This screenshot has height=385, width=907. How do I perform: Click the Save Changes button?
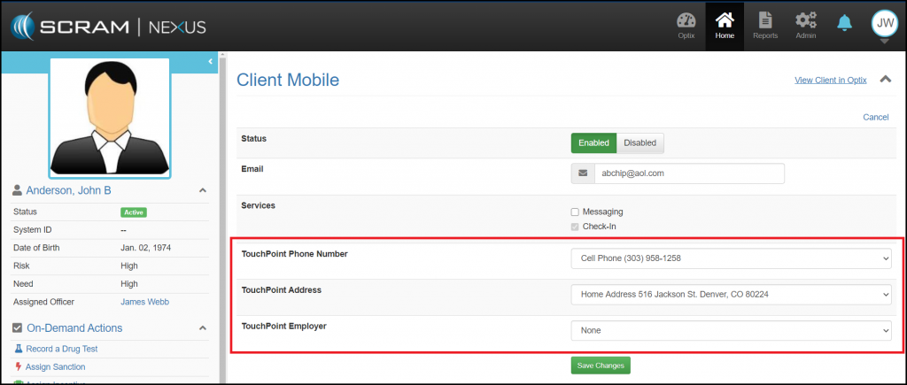[601, 366]
